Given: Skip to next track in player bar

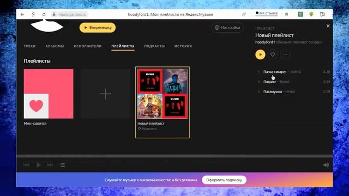Looking at the screenshot, I should click(x=50, y=165).
